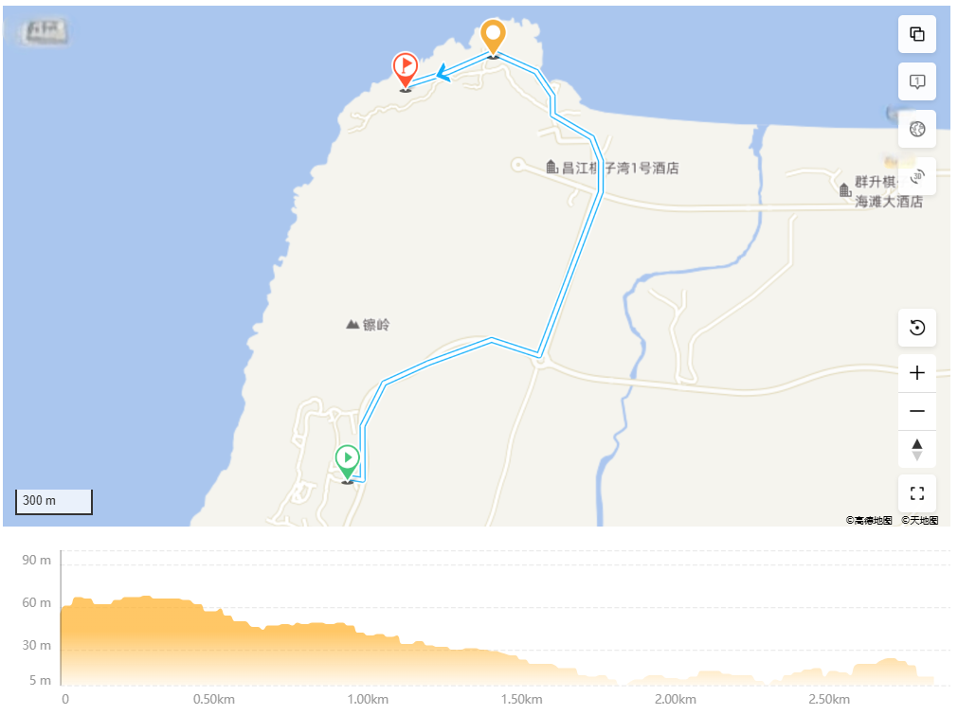This screenshot has height=715, width=958.
Task: Click the globe map-type icon
Action: tap(916, 129)
